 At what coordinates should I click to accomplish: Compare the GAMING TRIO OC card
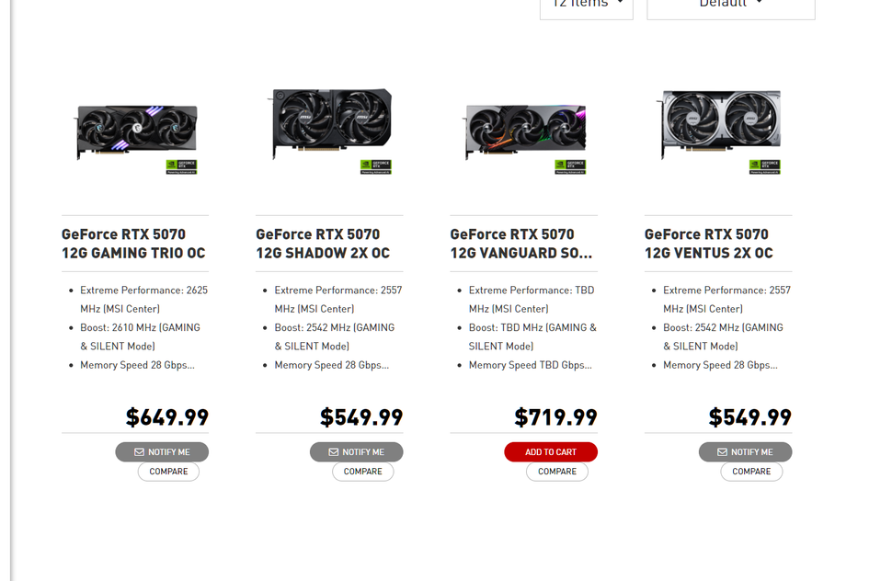tap(167, 471)
